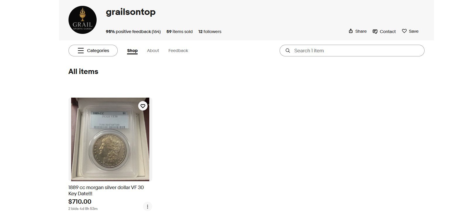The height and width of the screenshot is (216, 462).
Task: Switch to the Shop tab
Action: 132,51
